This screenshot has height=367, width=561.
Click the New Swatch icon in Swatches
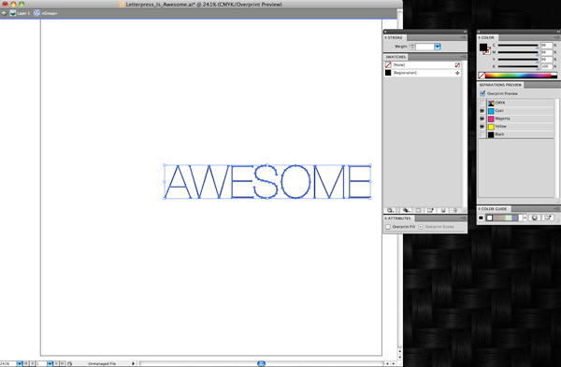click(x=443, y=210)
